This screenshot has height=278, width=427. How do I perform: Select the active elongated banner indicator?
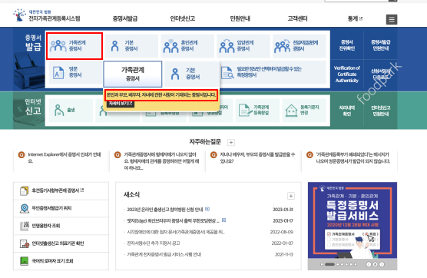tap(329, 264)
